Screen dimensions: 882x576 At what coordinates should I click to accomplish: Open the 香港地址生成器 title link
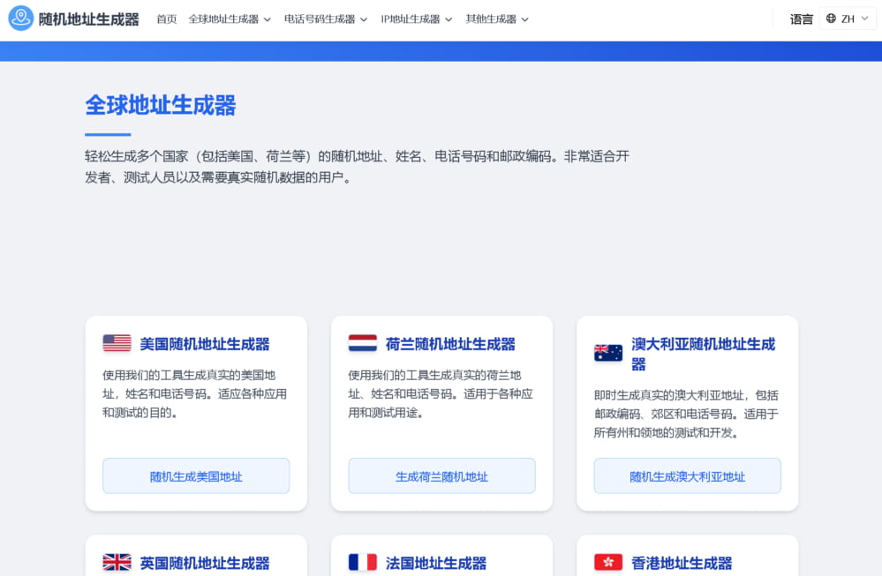point(682,563)
